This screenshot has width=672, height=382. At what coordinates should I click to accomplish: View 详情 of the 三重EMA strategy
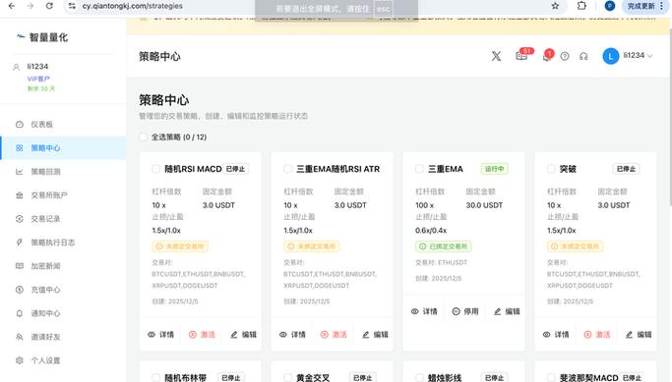(x=424, y=311)
